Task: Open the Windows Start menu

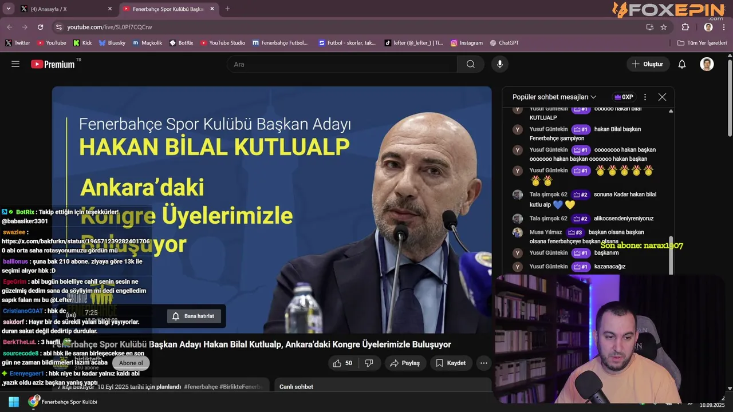Action: coord(14,402)
